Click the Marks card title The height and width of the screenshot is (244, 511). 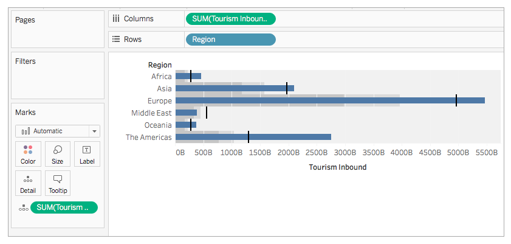(x=26, y=113)
